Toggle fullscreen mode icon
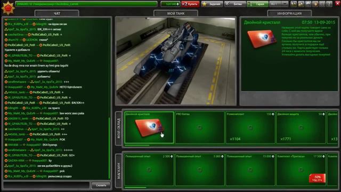The width and height of the screenshot is (341, 192). point(322,4)
